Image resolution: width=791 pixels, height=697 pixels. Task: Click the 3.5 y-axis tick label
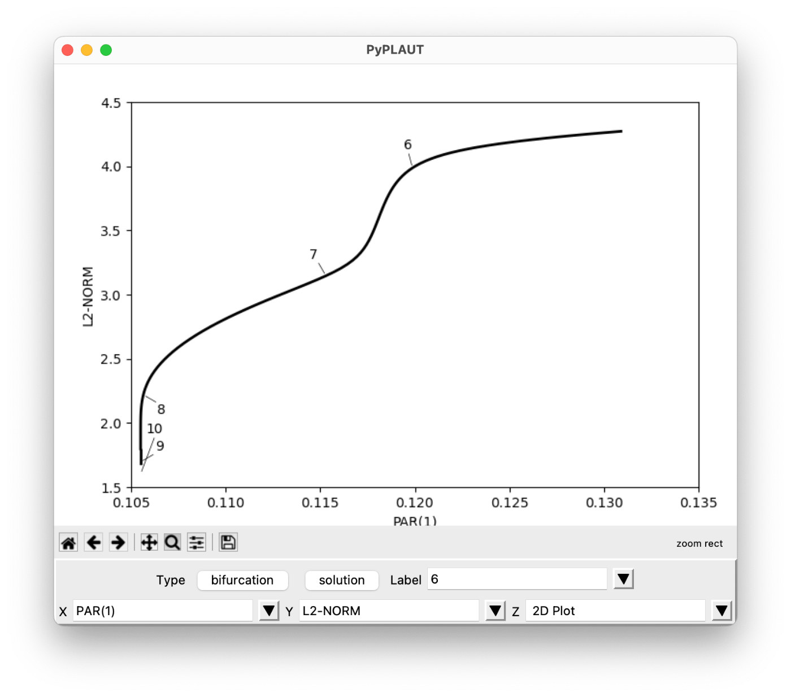coord(111,231)
